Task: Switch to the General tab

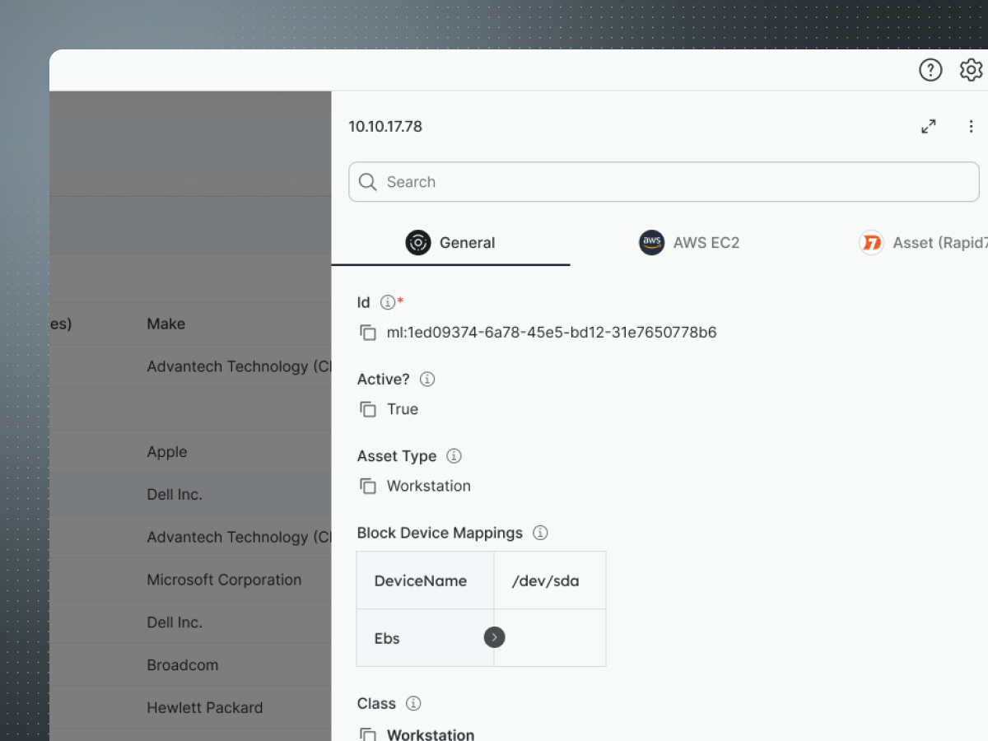Action: tap(451, 243)
